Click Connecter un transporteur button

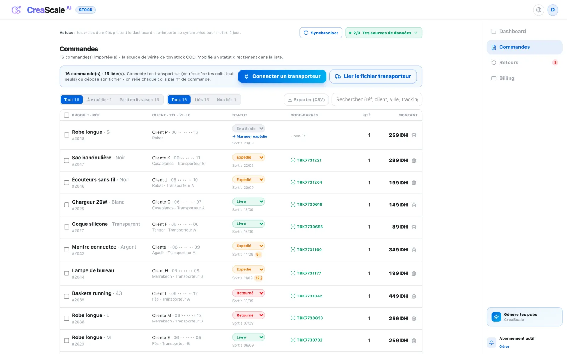click(282, 76)
